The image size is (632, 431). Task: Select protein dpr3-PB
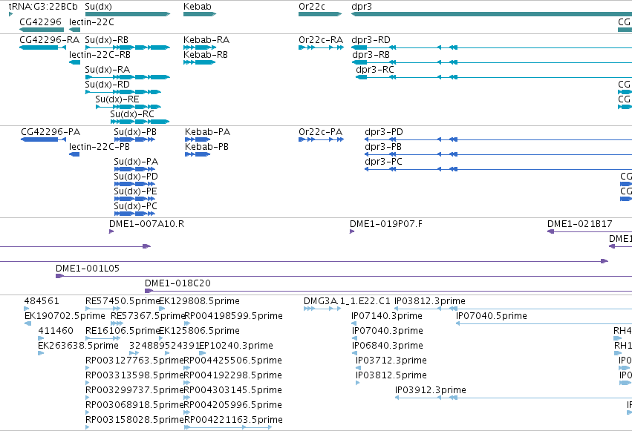pos(498,154)
